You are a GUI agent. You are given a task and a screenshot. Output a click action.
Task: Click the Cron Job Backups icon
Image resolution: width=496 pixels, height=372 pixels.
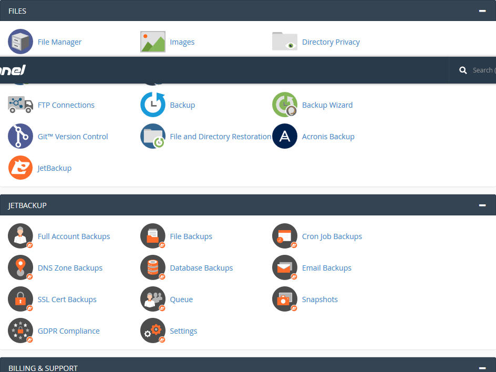point(285,236)
